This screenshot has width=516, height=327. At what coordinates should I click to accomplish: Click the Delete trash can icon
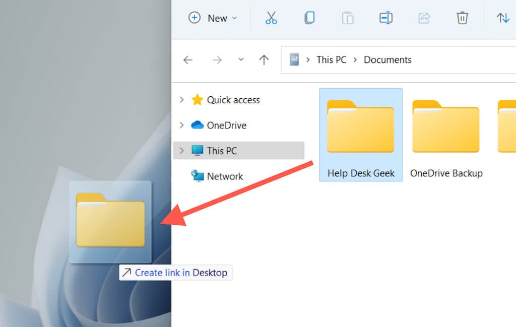click(462, 18)
